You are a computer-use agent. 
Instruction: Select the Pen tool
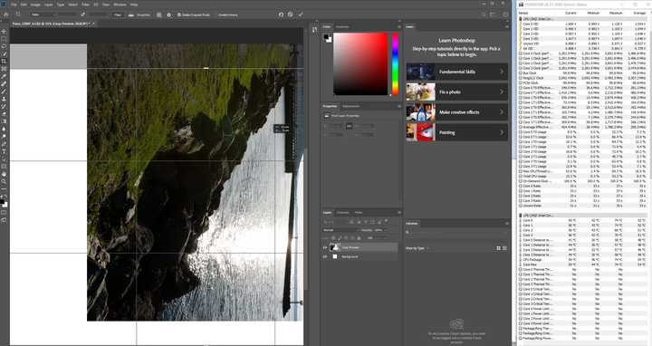click(x=4, y=144)
